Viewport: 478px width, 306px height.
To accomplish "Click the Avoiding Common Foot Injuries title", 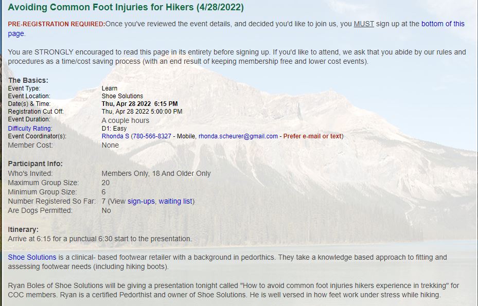I will (x=126, y=7).
